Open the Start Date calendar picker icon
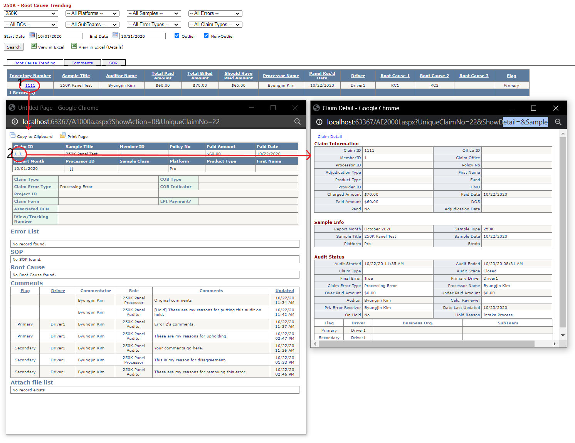 click(x=32, y=35)
